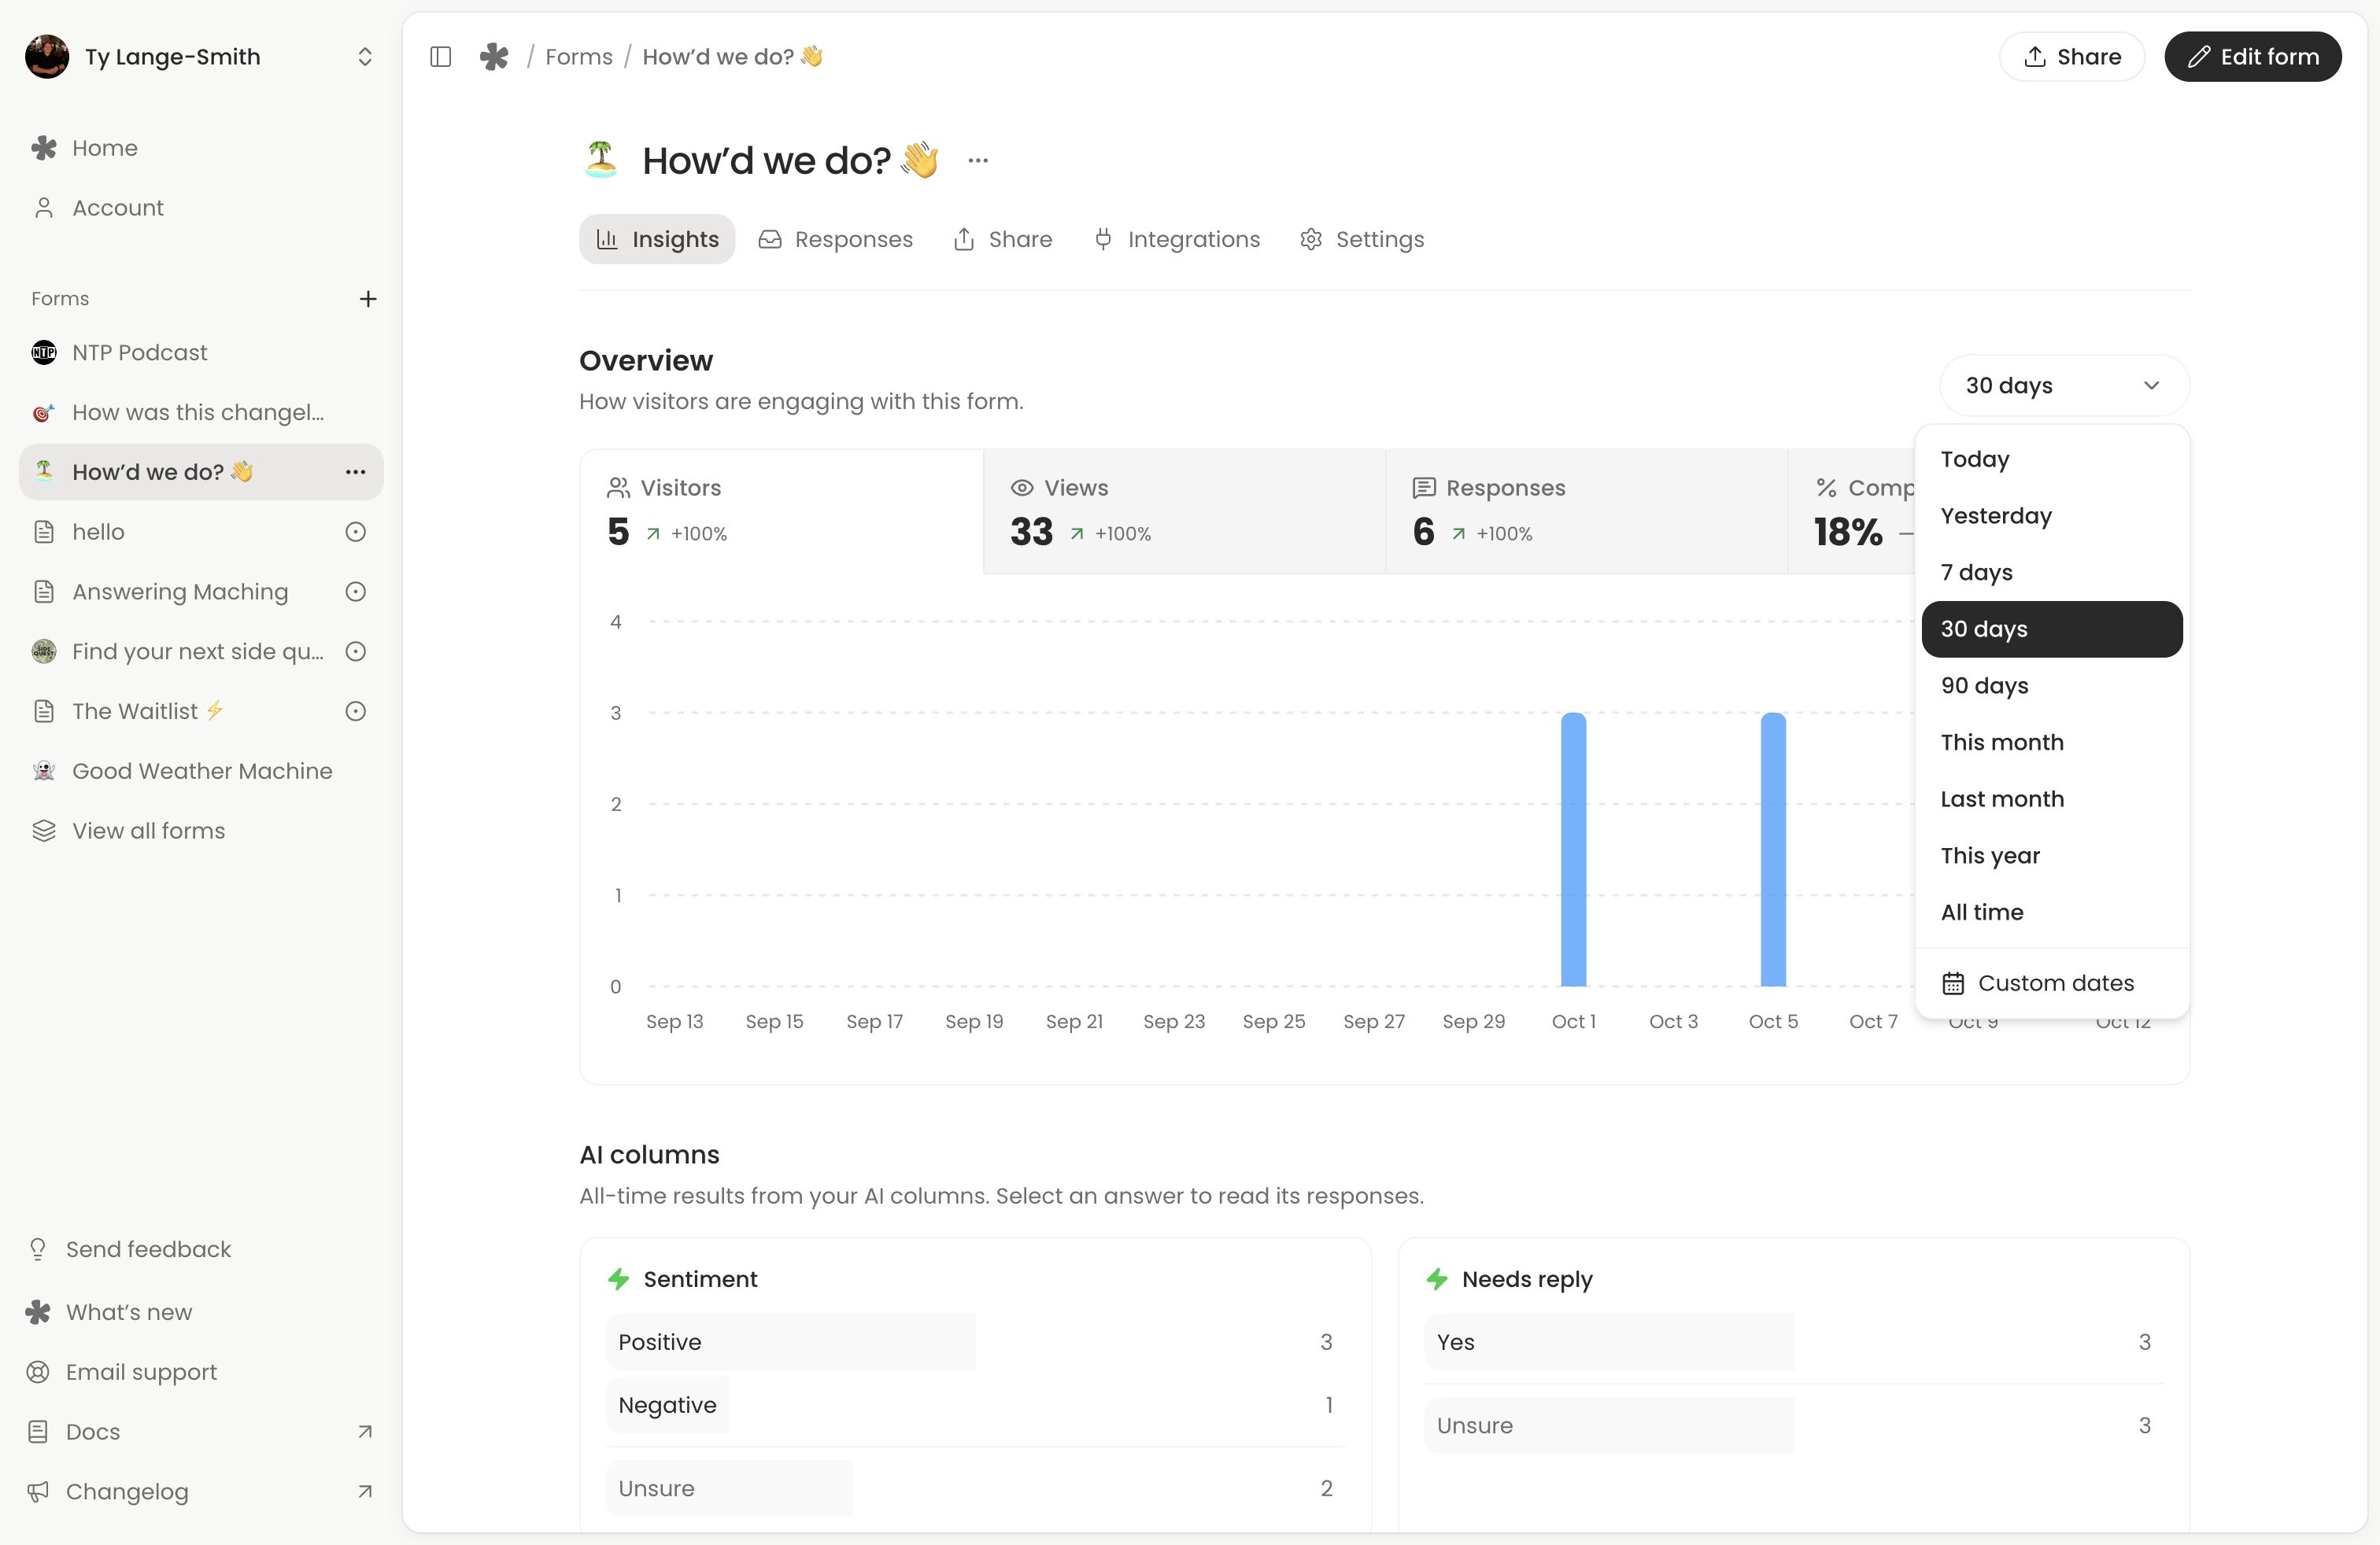2380x1545 pixels.
Task: Switch to the Responses tab
Action: [x=836, y=240]
